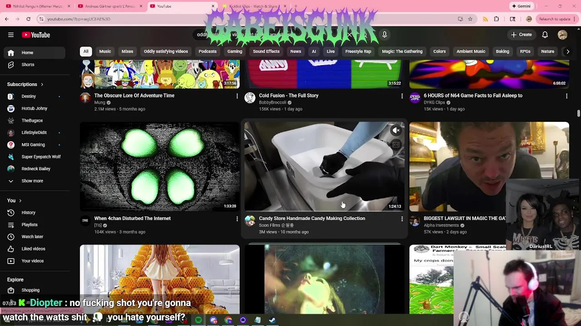
Task: Open the YouTube account avatar menu
Action: (562, 35)
